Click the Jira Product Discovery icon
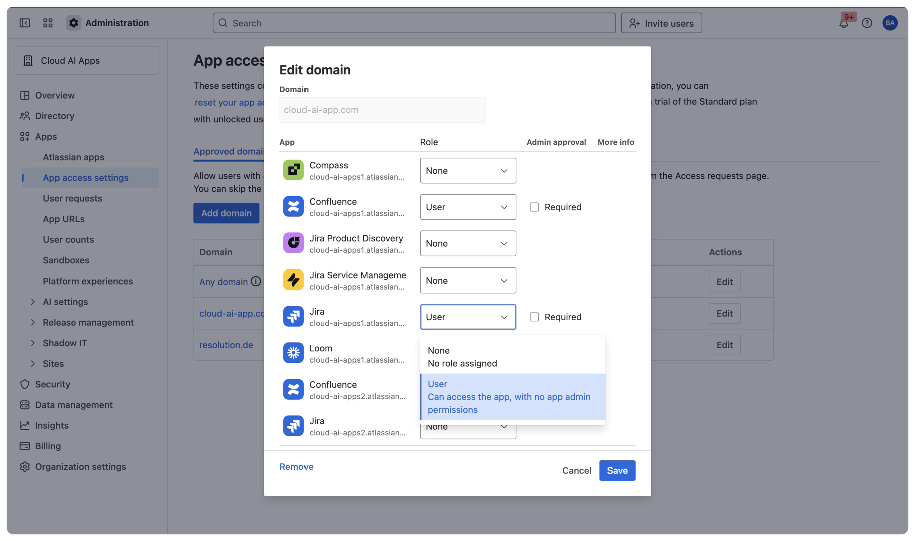The width and height of the screenshot is (915, 541). (x=293, y=243)
